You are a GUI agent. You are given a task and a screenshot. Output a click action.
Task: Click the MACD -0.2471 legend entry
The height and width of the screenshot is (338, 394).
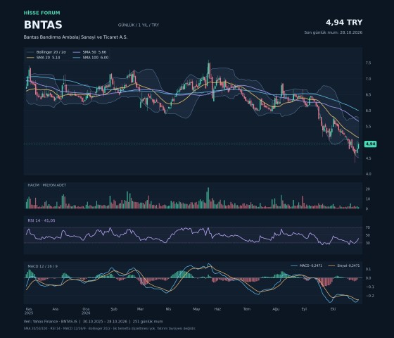[x=307, y=265]
